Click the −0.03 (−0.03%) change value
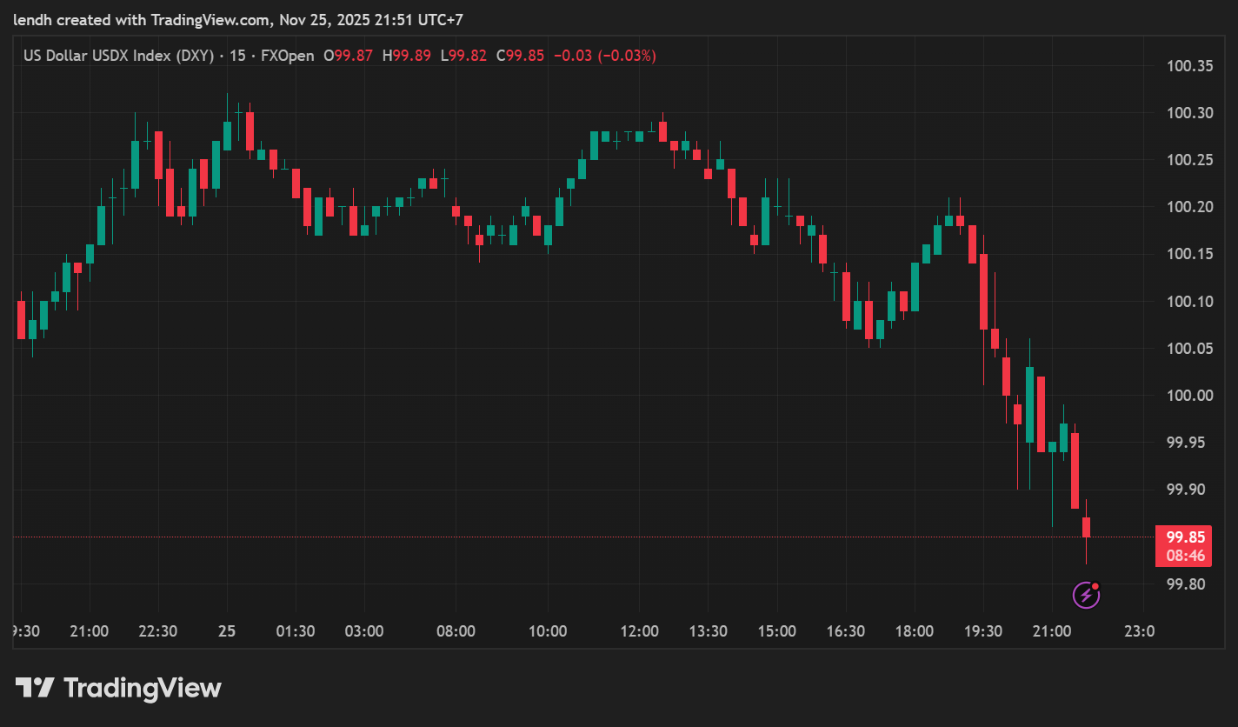This screenshot has width=1238, height=727. pos(604,56)
